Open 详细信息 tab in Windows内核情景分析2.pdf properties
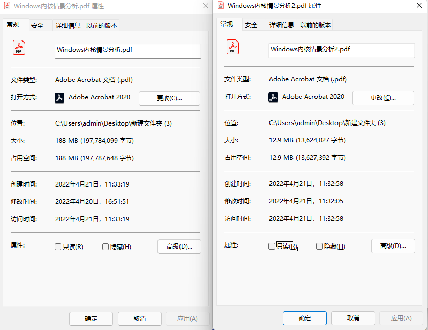Image resolution: width=428 pixels, height=330 pixels. click(281, 25)
